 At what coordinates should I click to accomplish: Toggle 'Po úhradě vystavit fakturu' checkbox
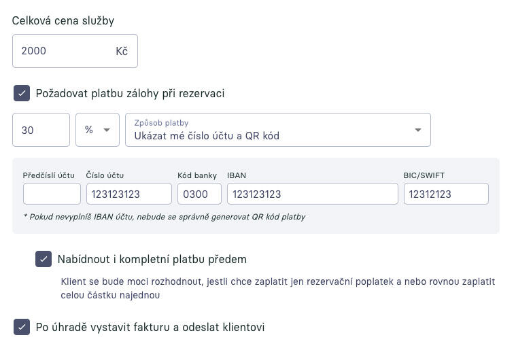22,327
